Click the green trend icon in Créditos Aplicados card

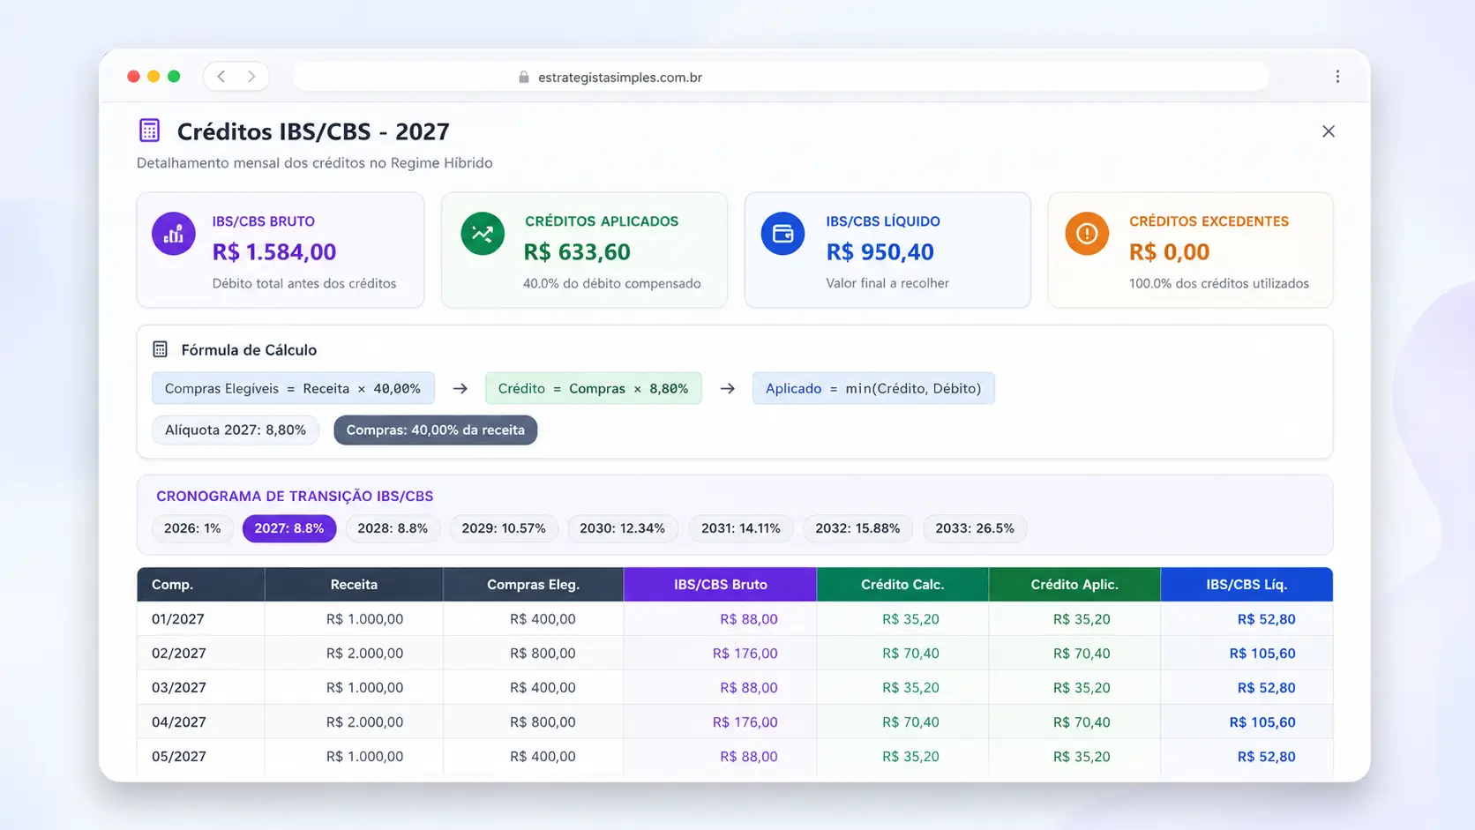(x=483, y=234)
